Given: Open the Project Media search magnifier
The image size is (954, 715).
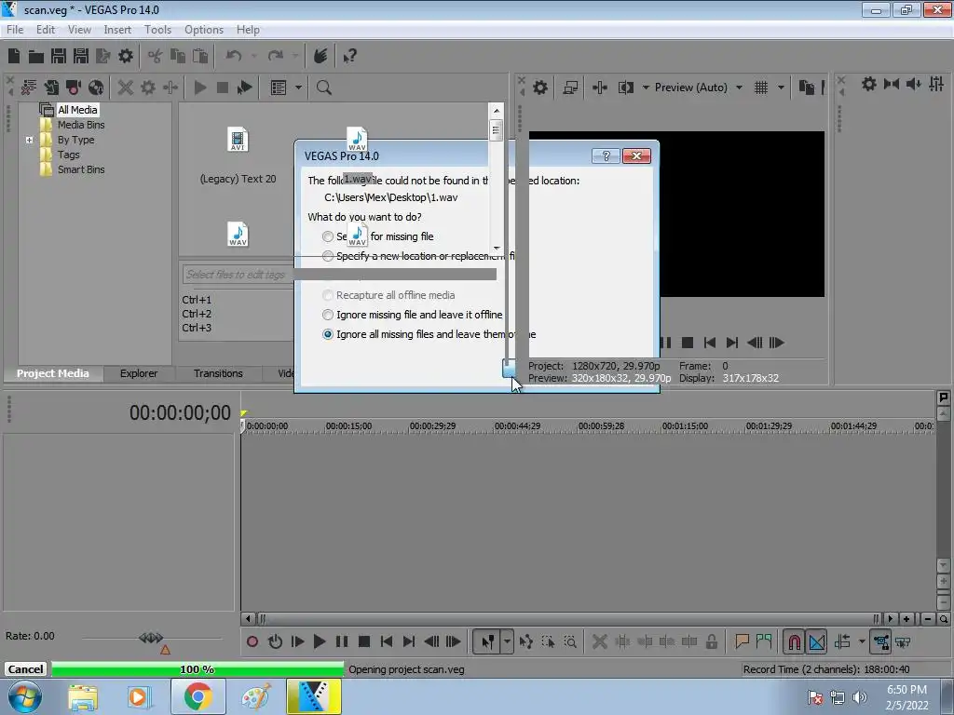Looking at the screenshot, I should pos(323,88).
